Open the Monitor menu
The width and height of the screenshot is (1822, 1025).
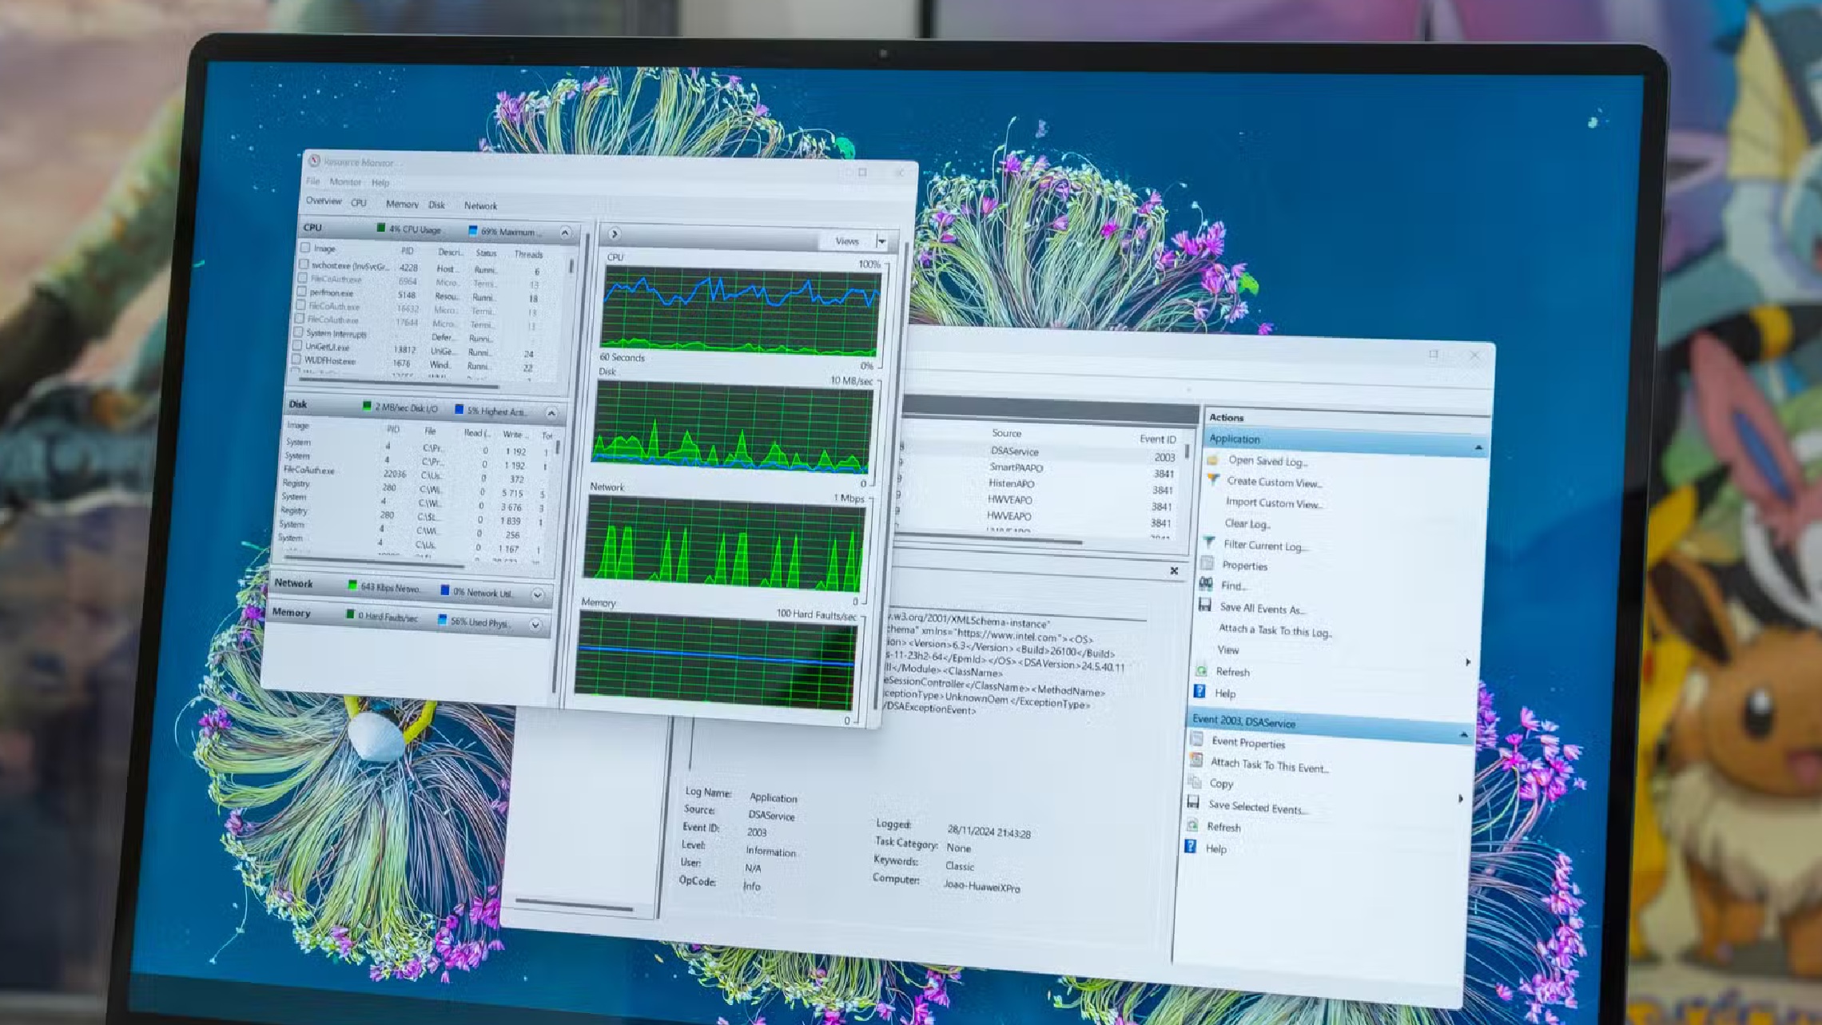(x=345, y=181)
